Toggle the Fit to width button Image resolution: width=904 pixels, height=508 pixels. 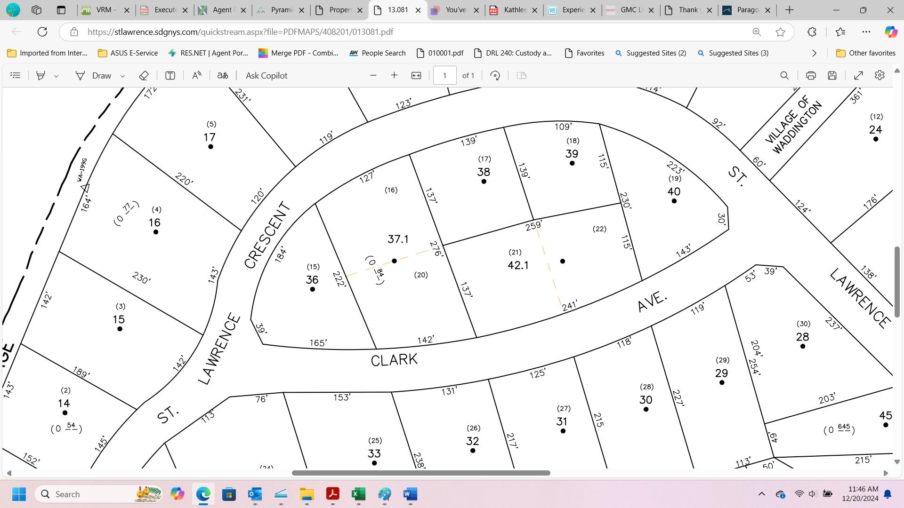(416, 75)
